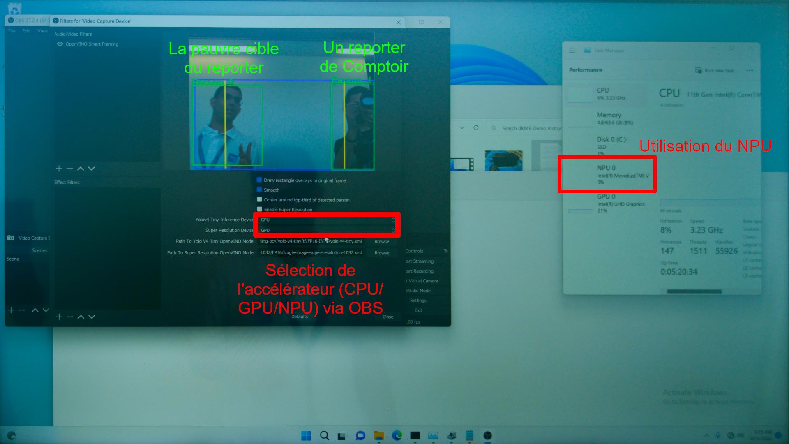This screenshot has height=444, width=789.
Task: Open Yolov4 Tiny Inference Device dropdown
Action: click(x=327, y=220)
